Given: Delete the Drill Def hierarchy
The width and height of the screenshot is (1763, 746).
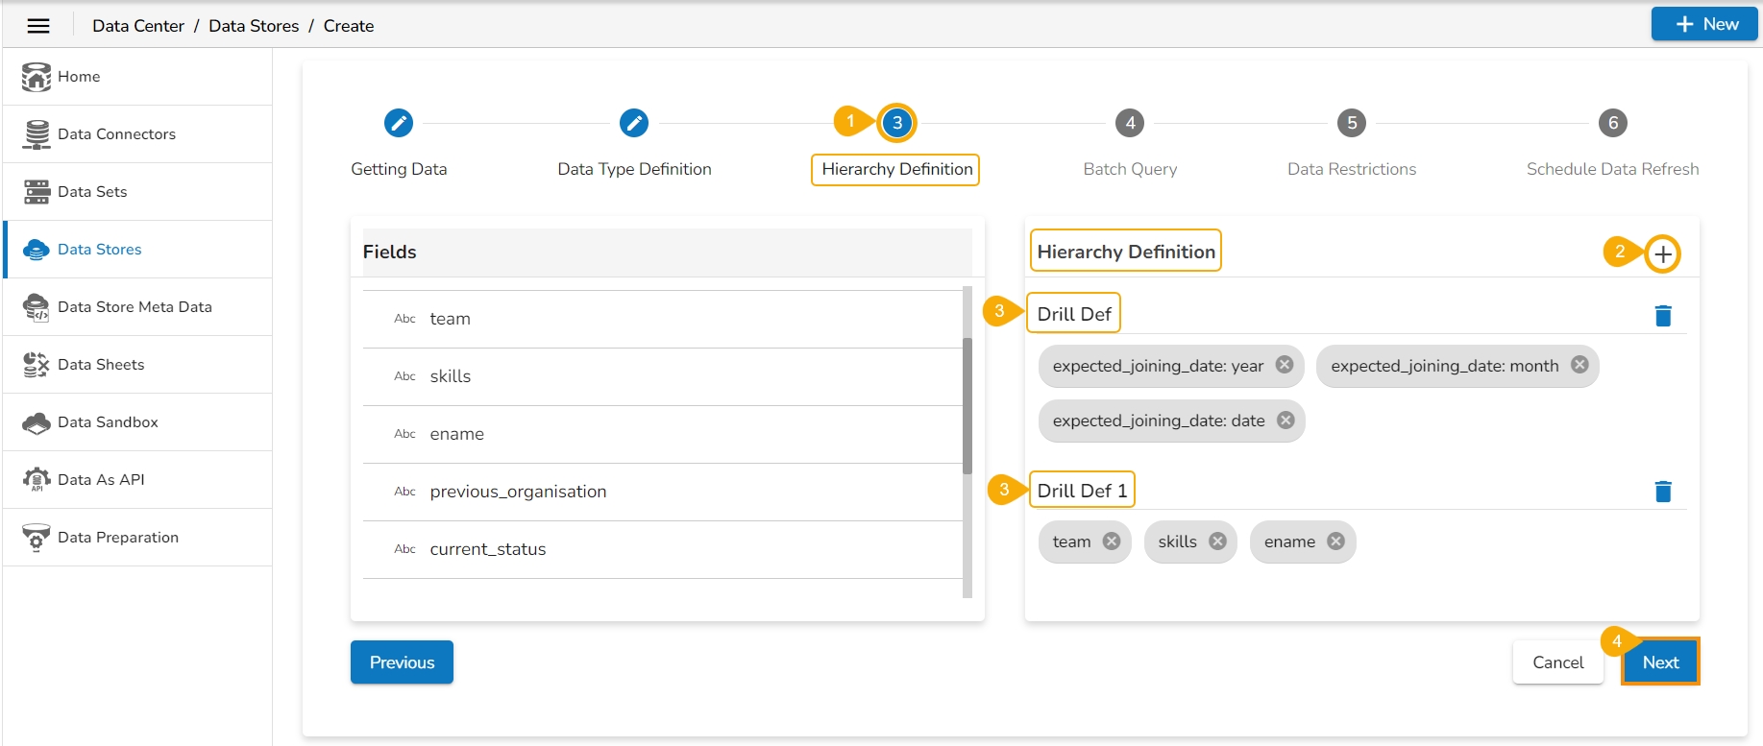Looking at the screenshot, I should coord(1663,316).
